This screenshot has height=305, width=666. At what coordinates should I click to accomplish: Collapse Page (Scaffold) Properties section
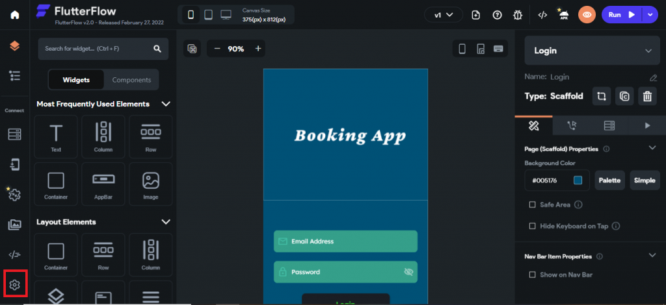[652, 148]
